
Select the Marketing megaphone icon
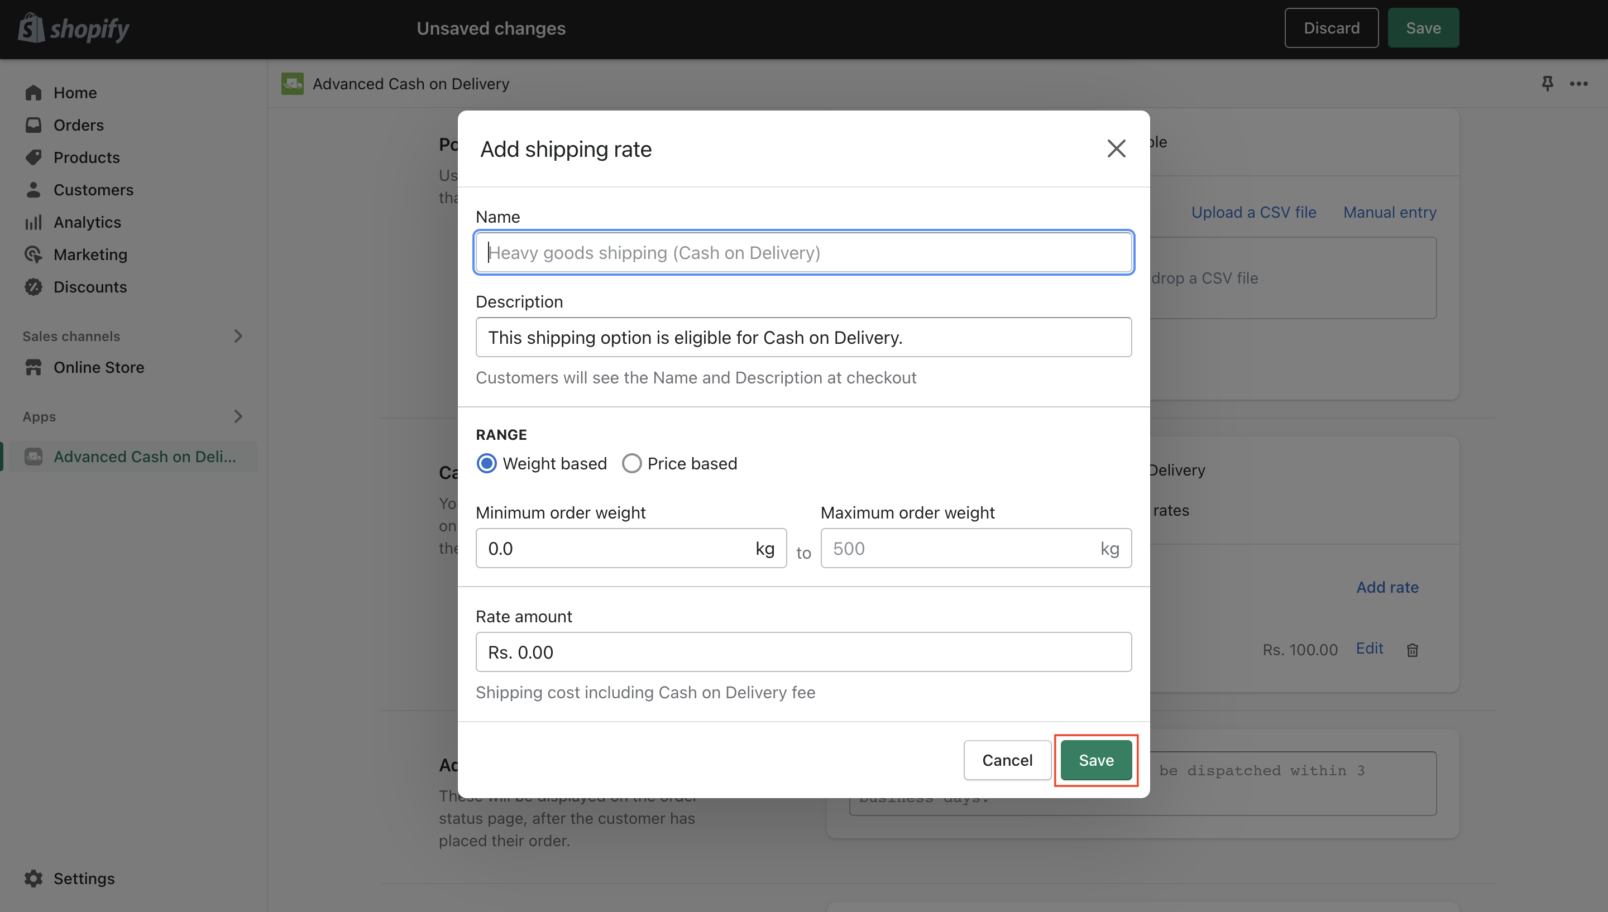(x=33, y=255)
